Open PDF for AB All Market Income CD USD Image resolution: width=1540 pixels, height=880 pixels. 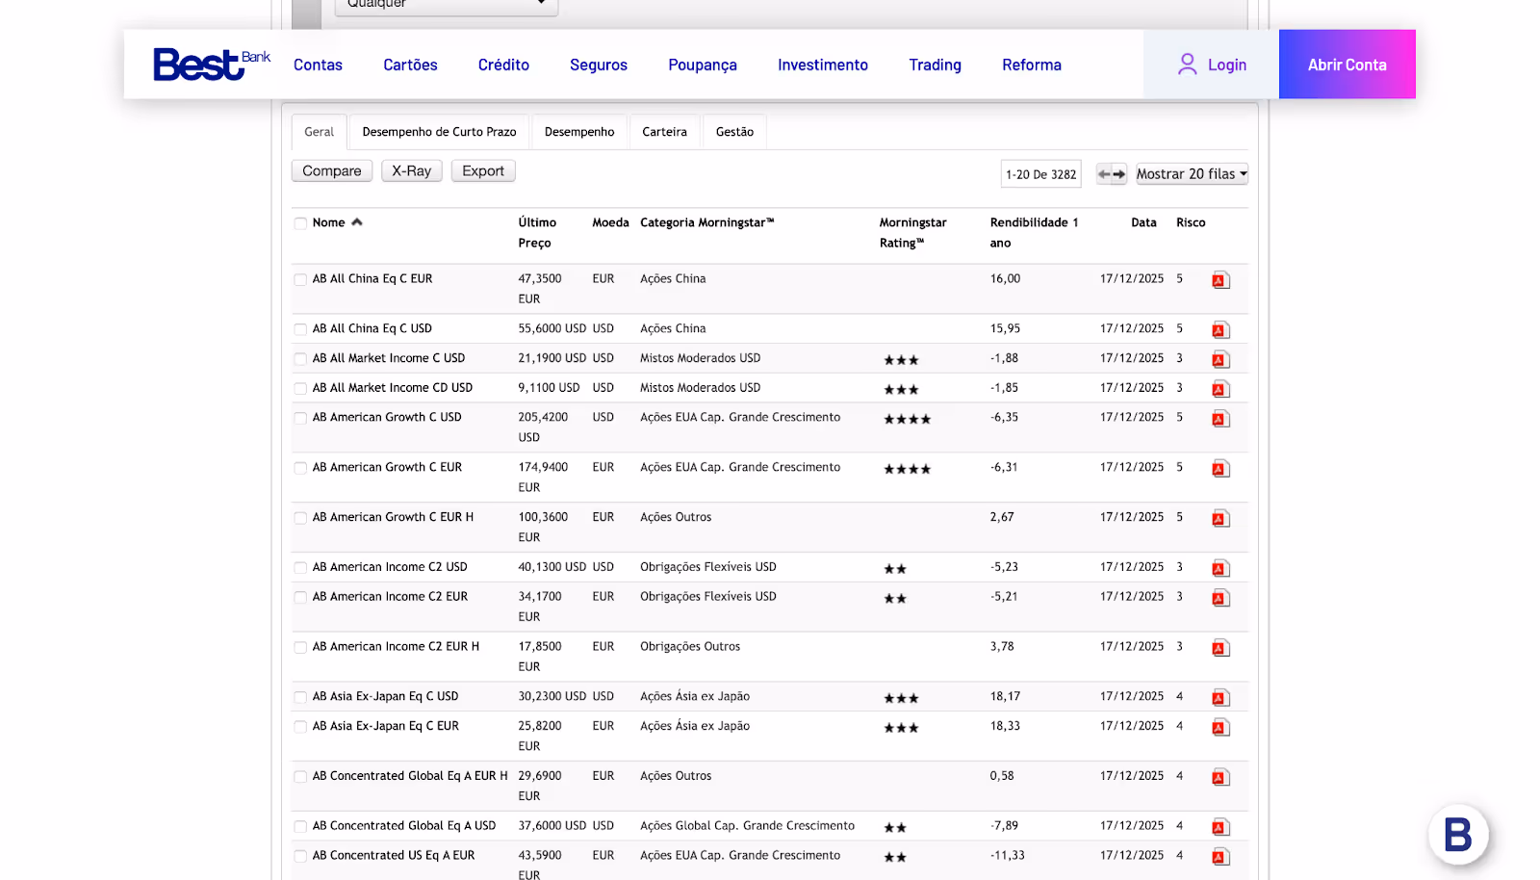point(1220,389)
